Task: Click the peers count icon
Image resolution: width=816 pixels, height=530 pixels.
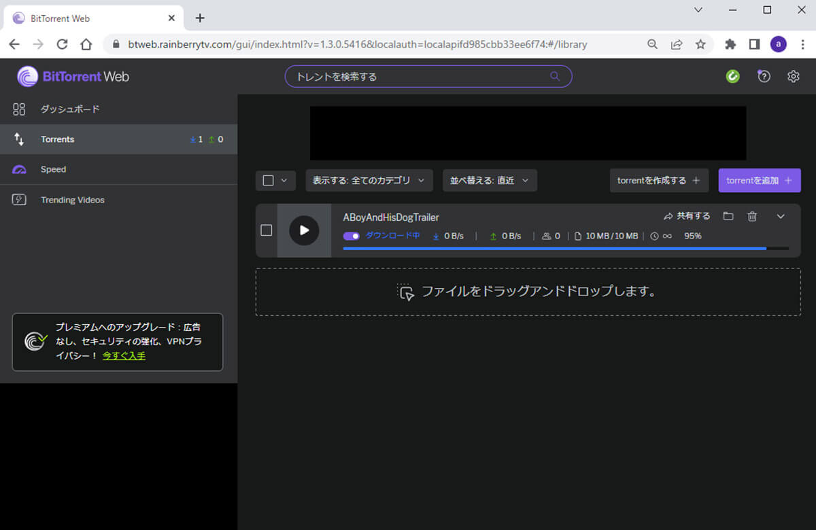Action: 546,236
